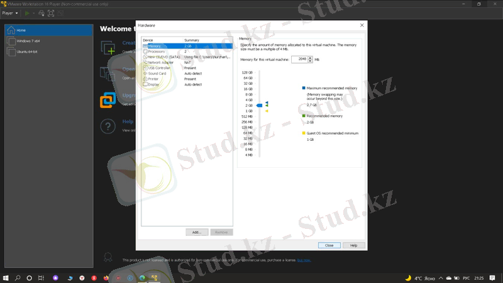Click the Open virtual machine icon
This screenshot has height=283, width=503.
(x=108, y=74)
